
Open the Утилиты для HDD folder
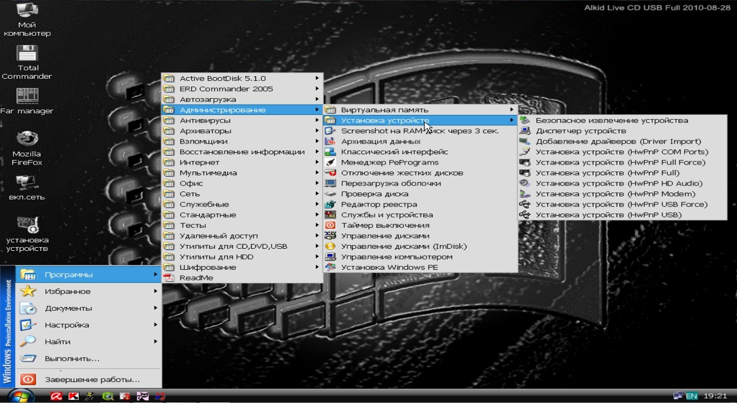point(242,257)
